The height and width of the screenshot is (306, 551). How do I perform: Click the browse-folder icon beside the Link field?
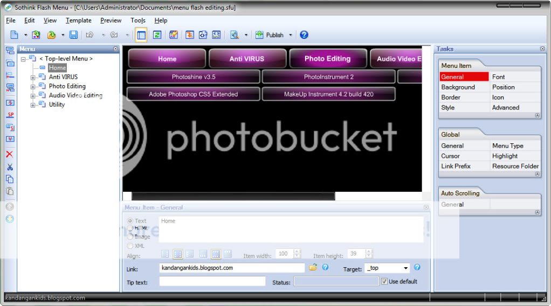313,267
